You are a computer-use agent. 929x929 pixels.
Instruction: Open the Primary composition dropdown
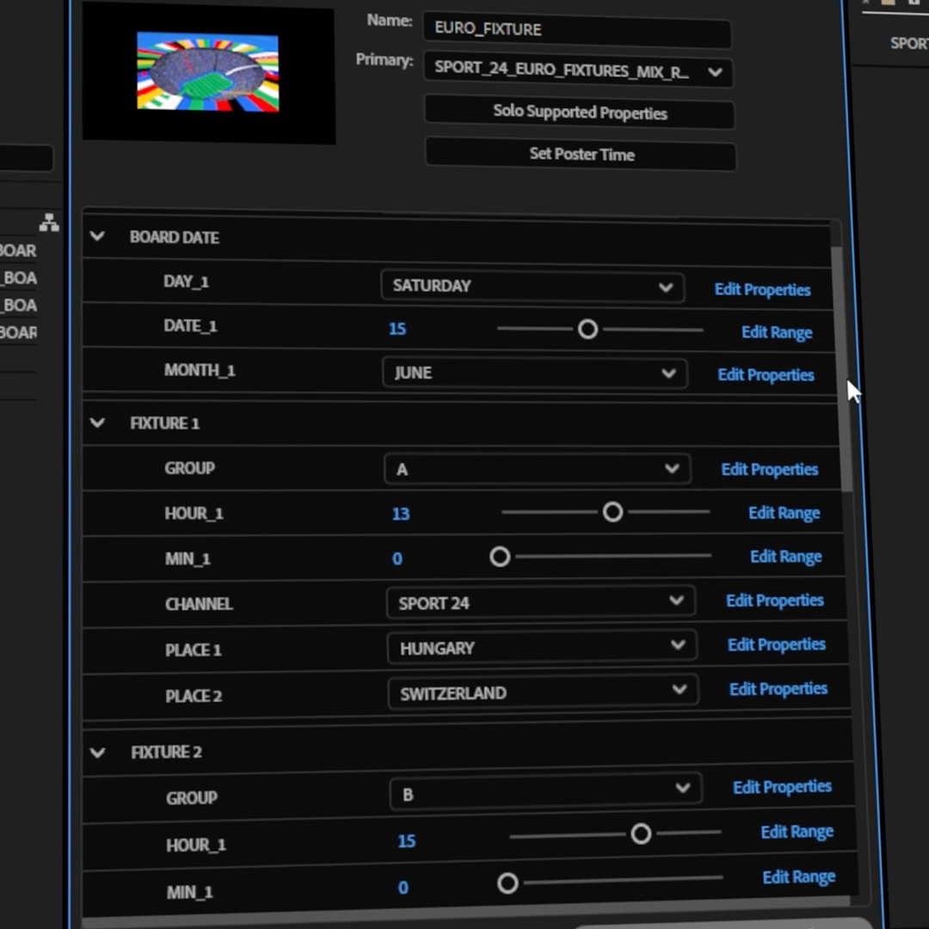[577, 71]
